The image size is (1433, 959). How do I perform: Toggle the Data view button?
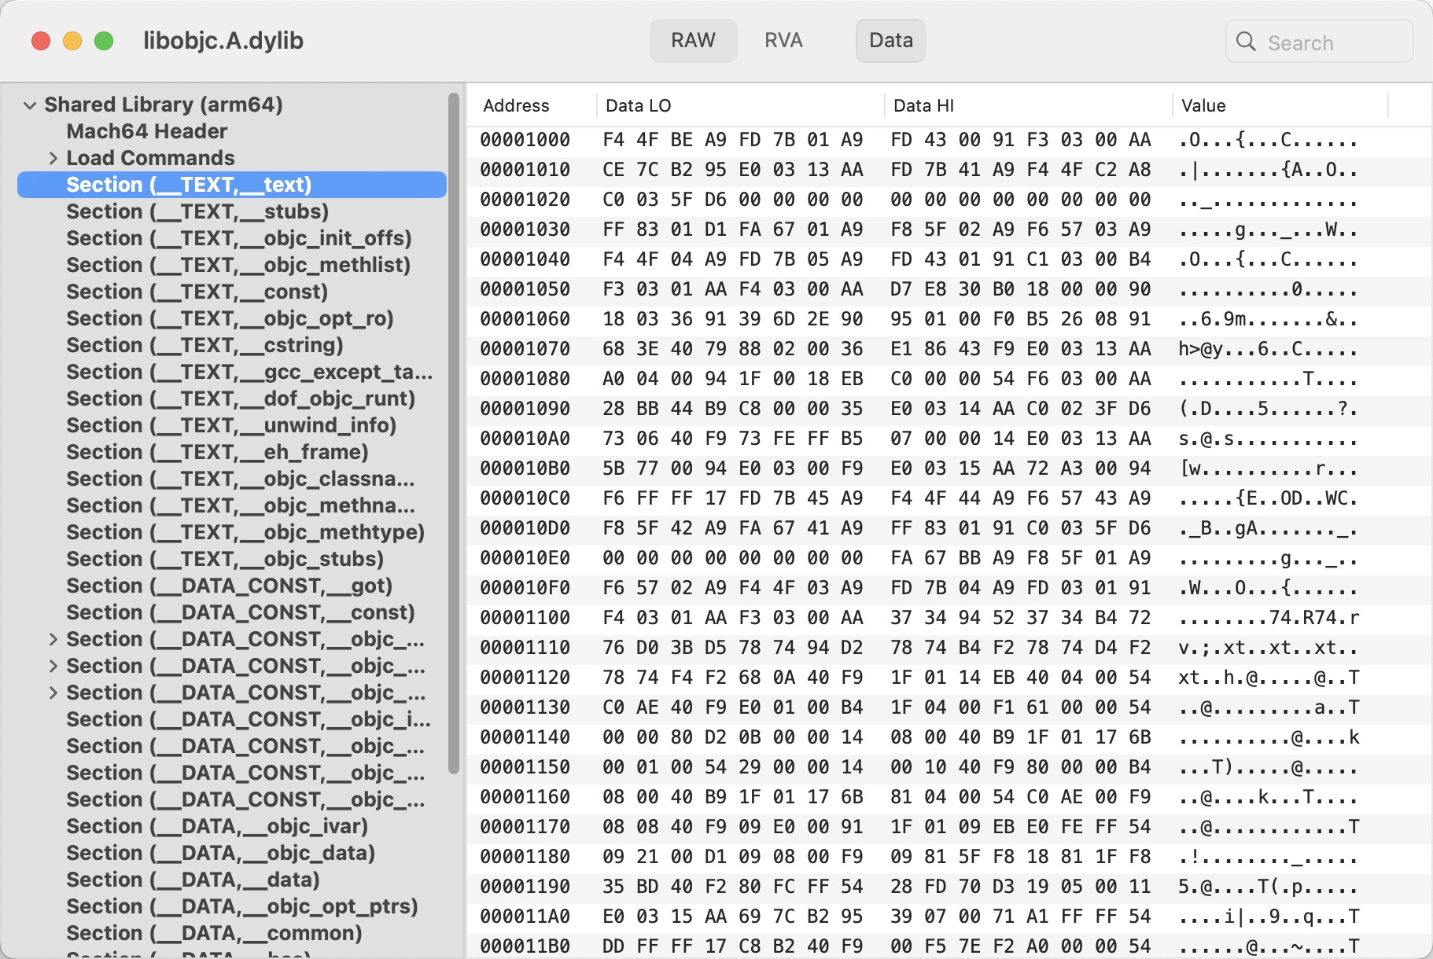[890, 41]
